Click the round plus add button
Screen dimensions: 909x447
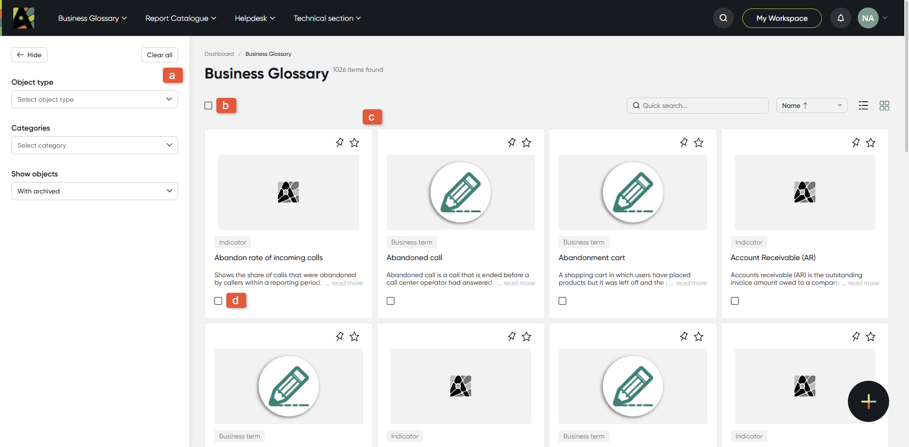coord(868,401)
